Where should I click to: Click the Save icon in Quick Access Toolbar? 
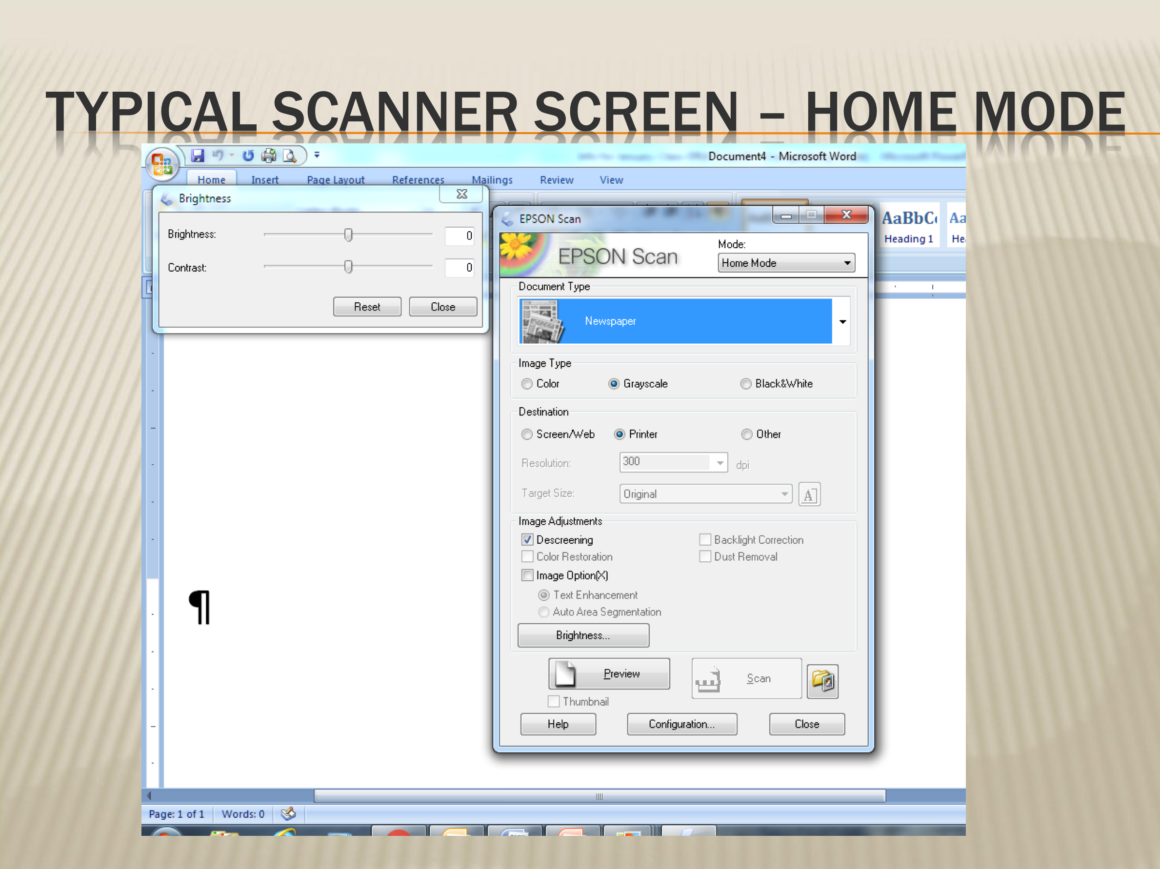point(198,155)
